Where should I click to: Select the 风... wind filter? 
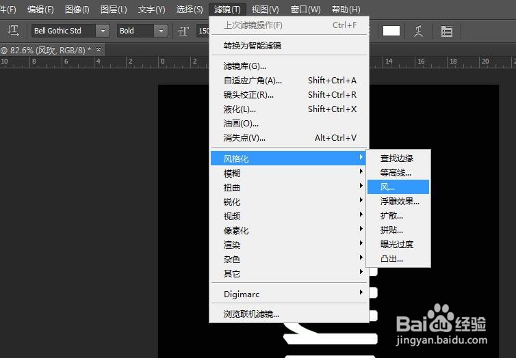tap(398, 187)
